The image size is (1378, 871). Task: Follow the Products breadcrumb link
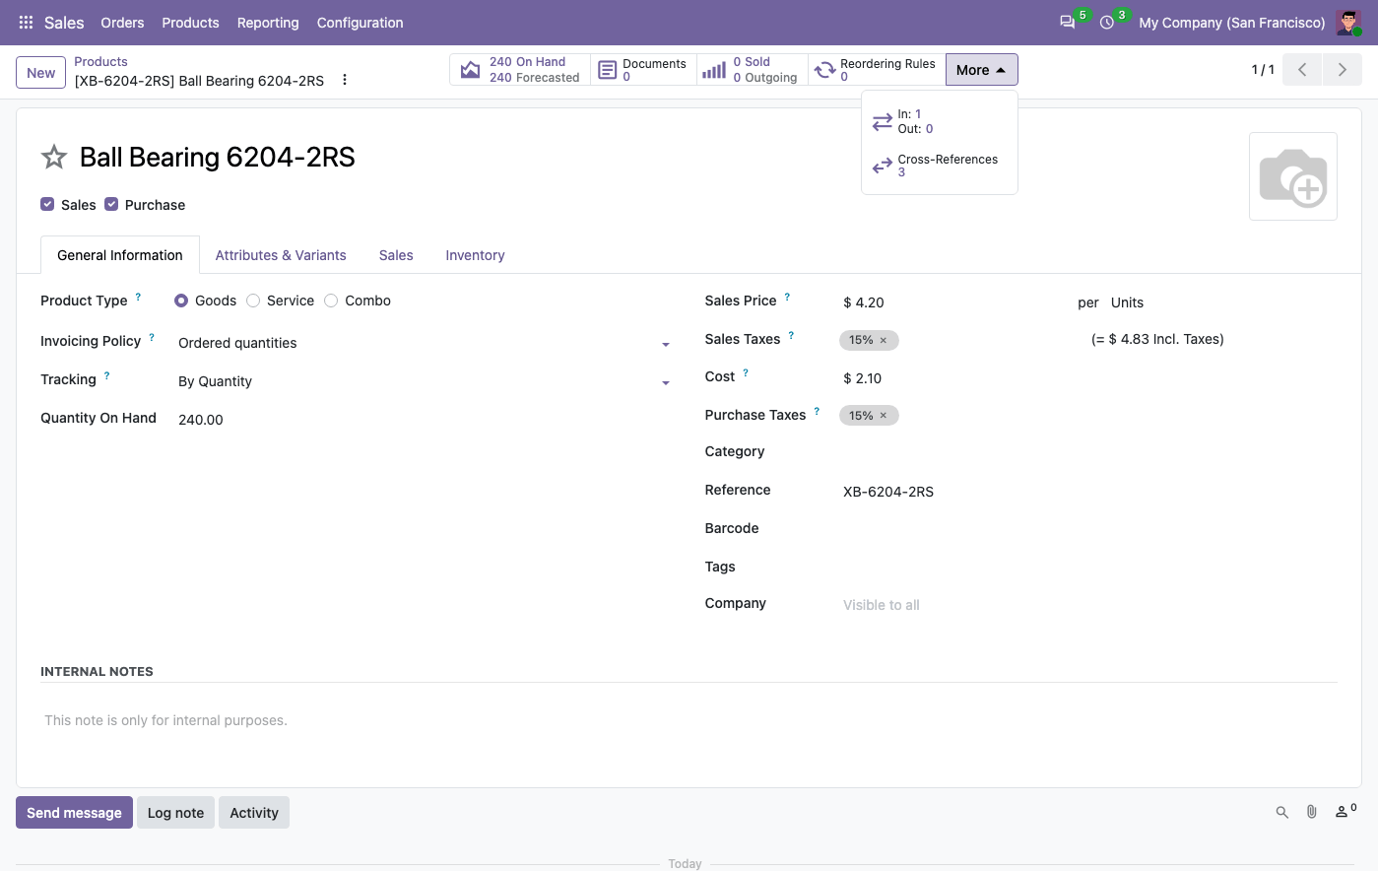100,61
